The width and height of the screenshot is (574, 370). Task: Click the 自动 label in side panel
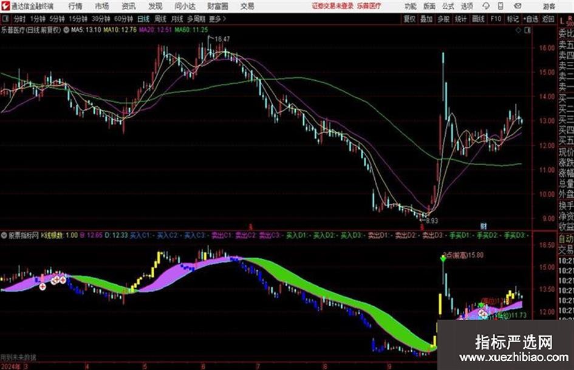(566, 239)
